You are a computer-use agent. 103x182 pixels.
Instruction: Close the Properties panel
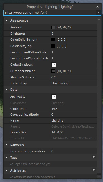(x=97, y=7)
